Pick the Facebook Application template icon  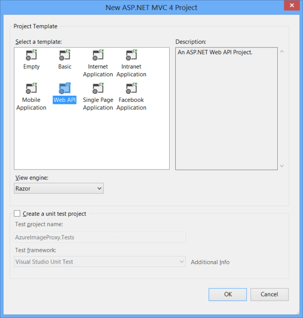coord(131,88)
